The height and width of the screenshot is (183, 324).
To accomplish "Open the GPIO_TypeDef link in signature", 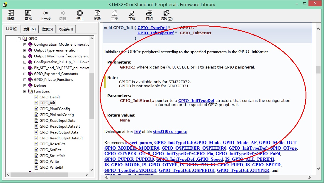I will tap(152, 28).
